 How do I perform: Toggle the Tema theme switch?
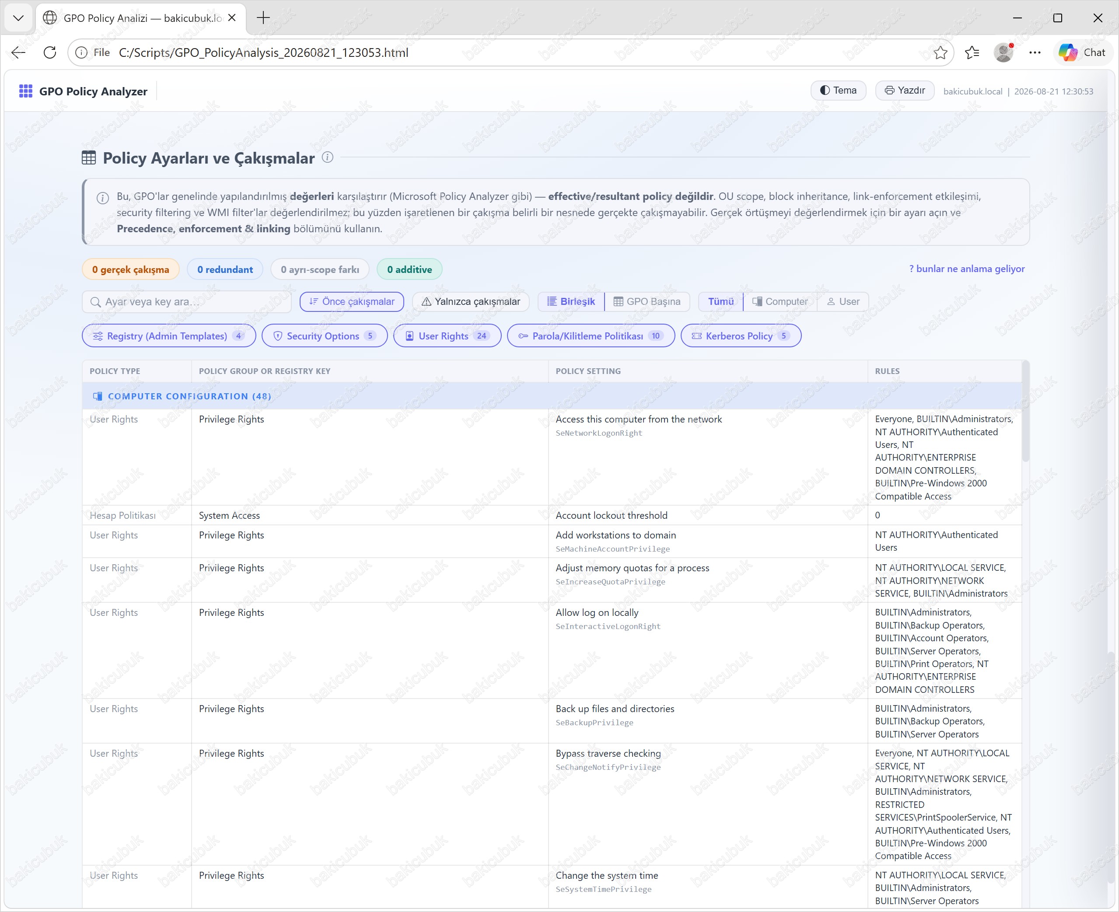tap(839, 91)
